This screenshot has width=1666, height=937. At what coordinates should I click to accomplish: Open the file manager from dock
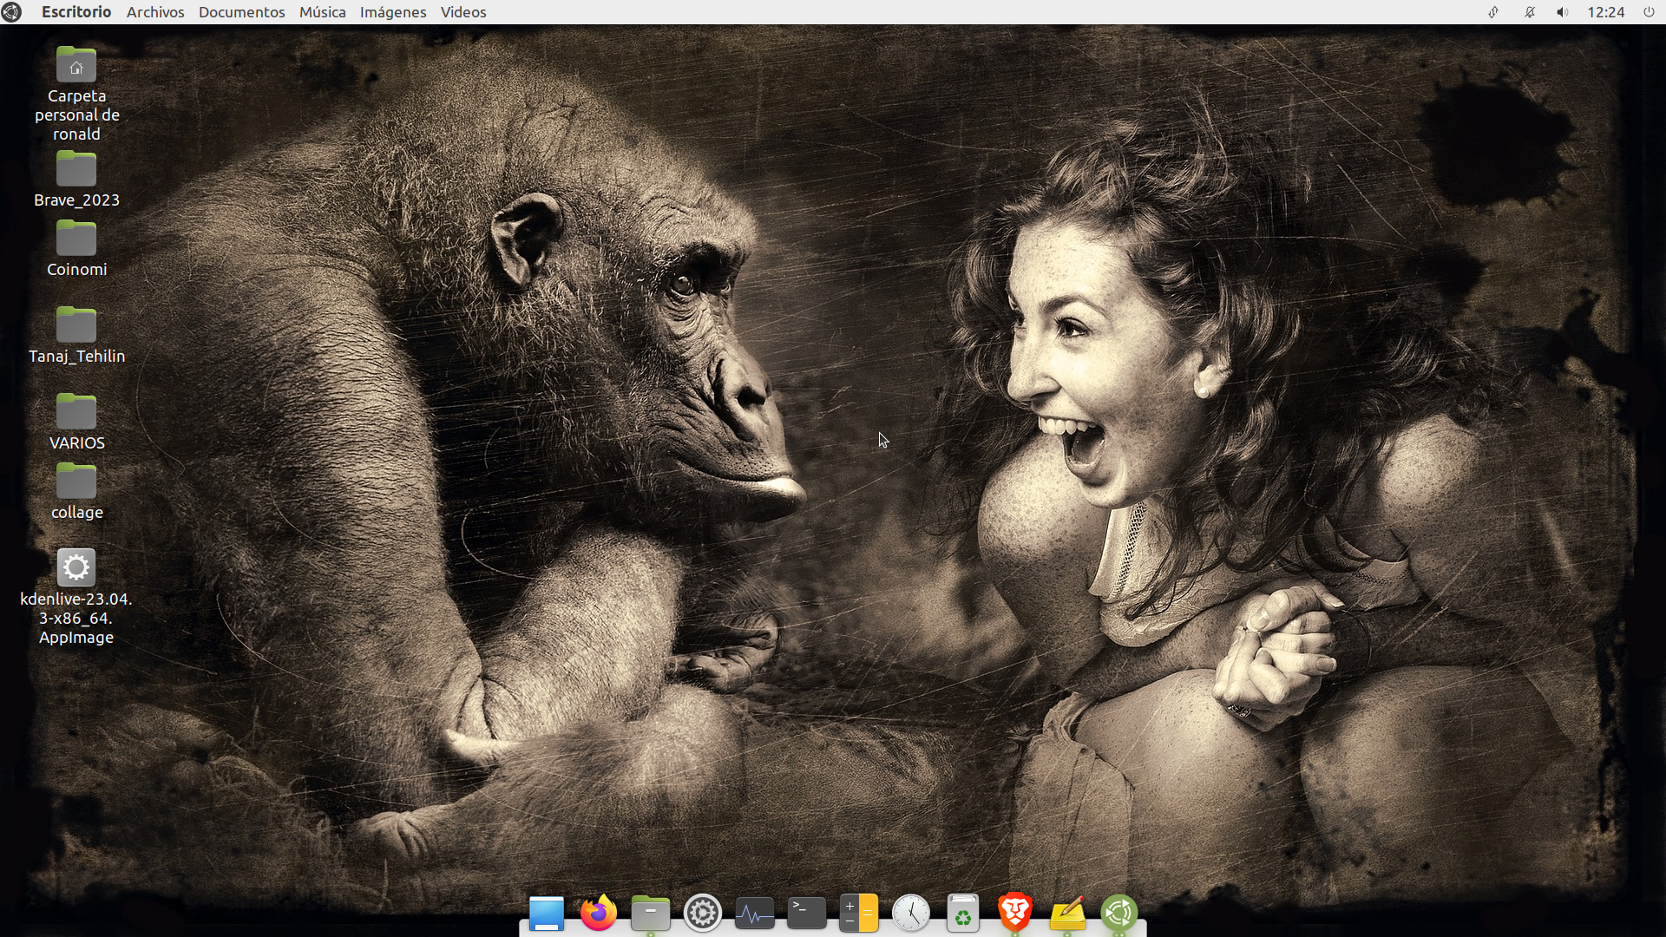point(651,914)
